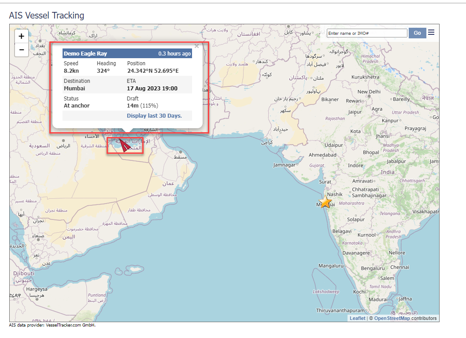Click the Kanpur map label

pos(390,120)
